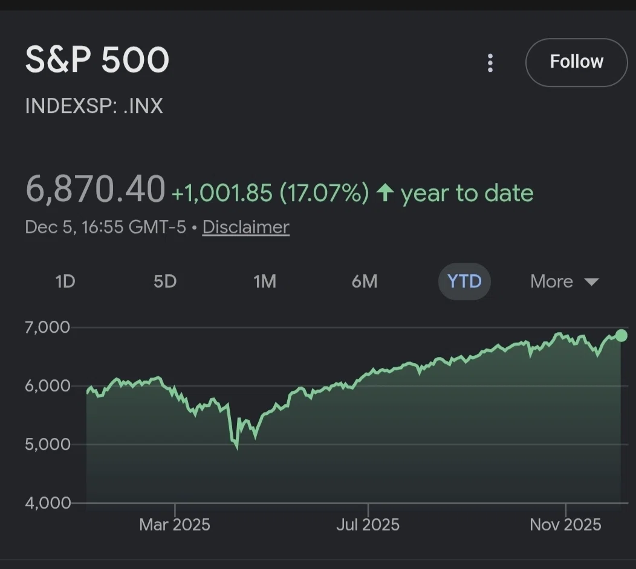Click the green endpoint dot on chart

click(x=621, y=336)
